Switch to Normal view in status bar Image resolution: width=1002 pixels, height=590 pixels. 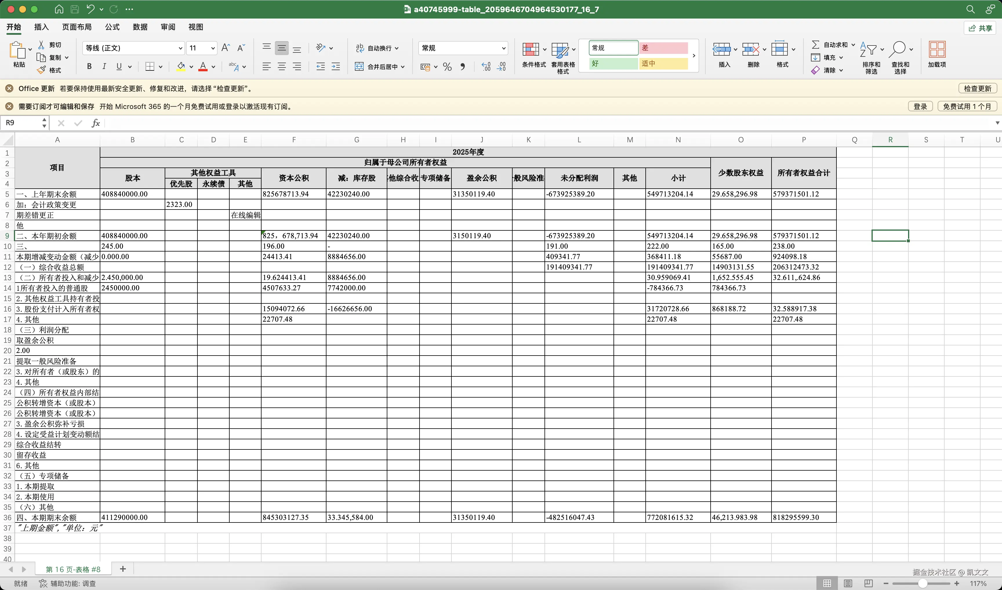(827, 583)
